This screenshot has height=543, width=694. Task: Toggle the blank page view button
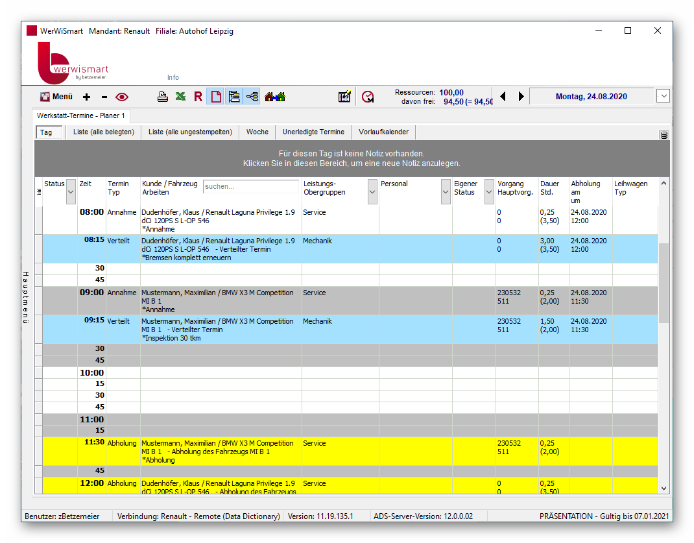pos(215,97)
